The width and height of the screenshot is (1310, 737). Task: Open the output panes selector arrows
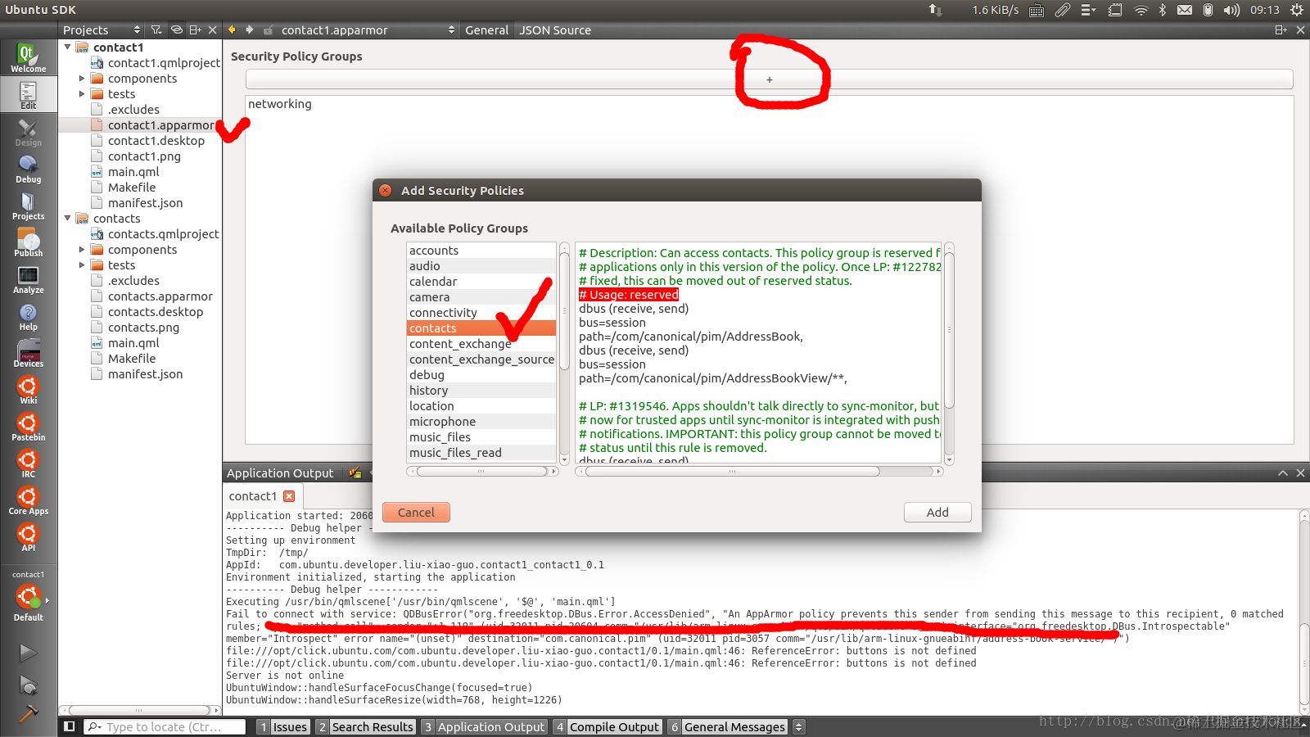pos(799,727)
